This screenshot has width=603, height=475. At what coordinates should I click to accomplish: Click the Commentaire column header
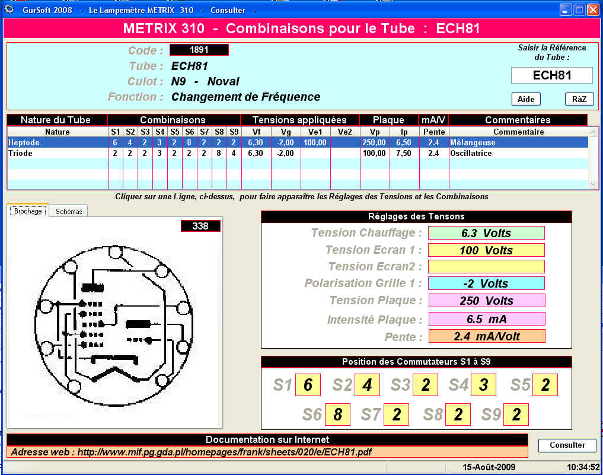518,132
